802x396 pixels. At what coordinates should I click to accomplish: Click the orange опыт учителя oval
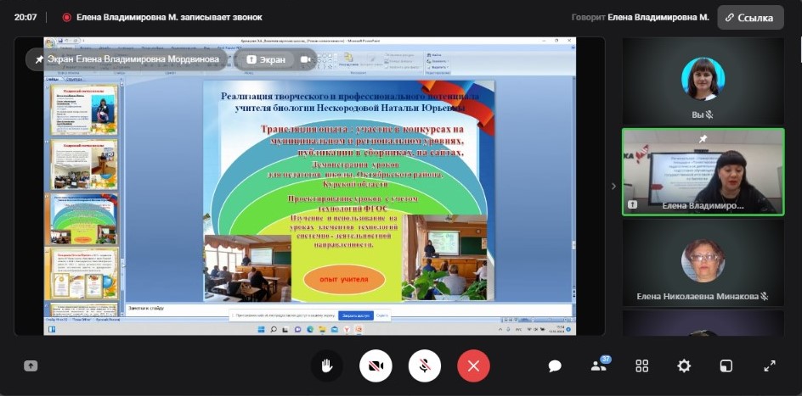click(x=344, y=279)
